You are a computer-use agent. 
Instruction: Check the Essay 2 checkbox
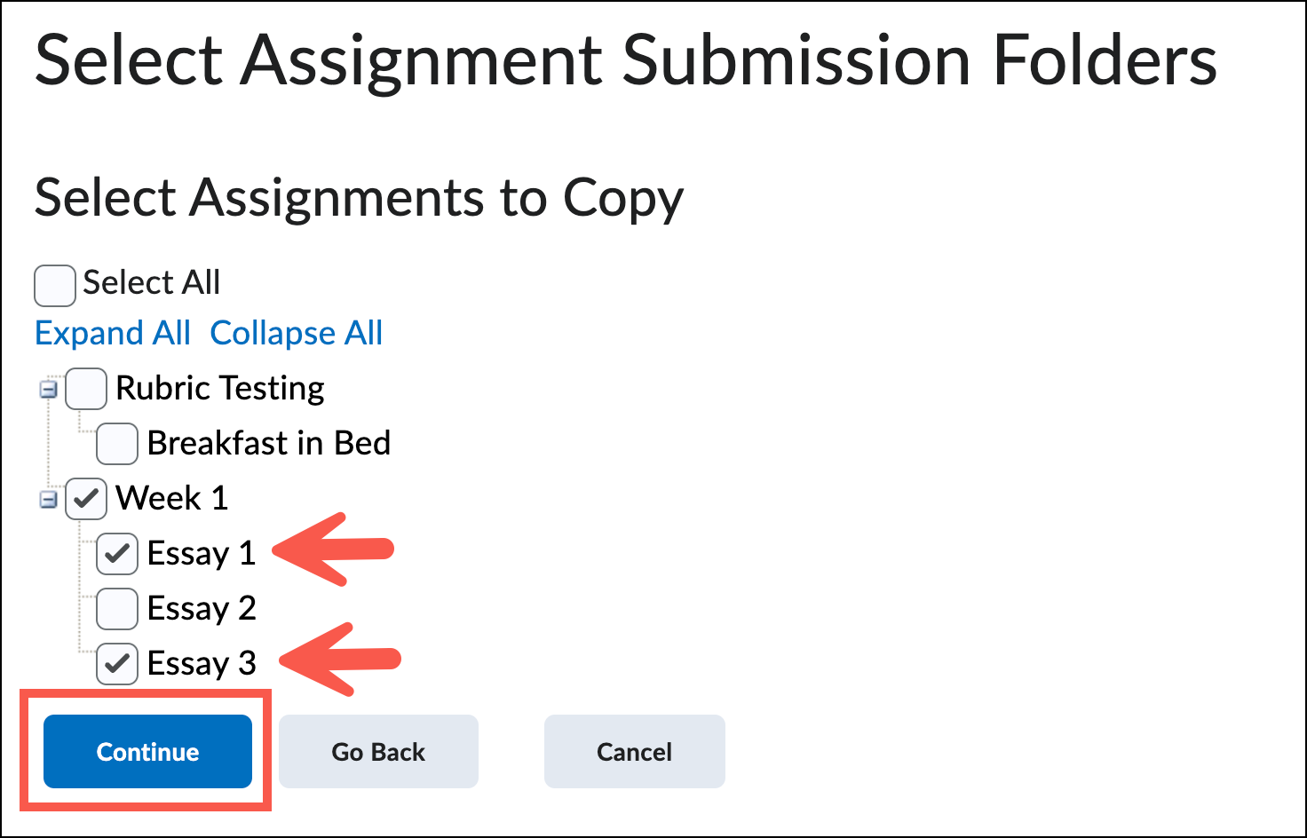[x=117, y=609]
